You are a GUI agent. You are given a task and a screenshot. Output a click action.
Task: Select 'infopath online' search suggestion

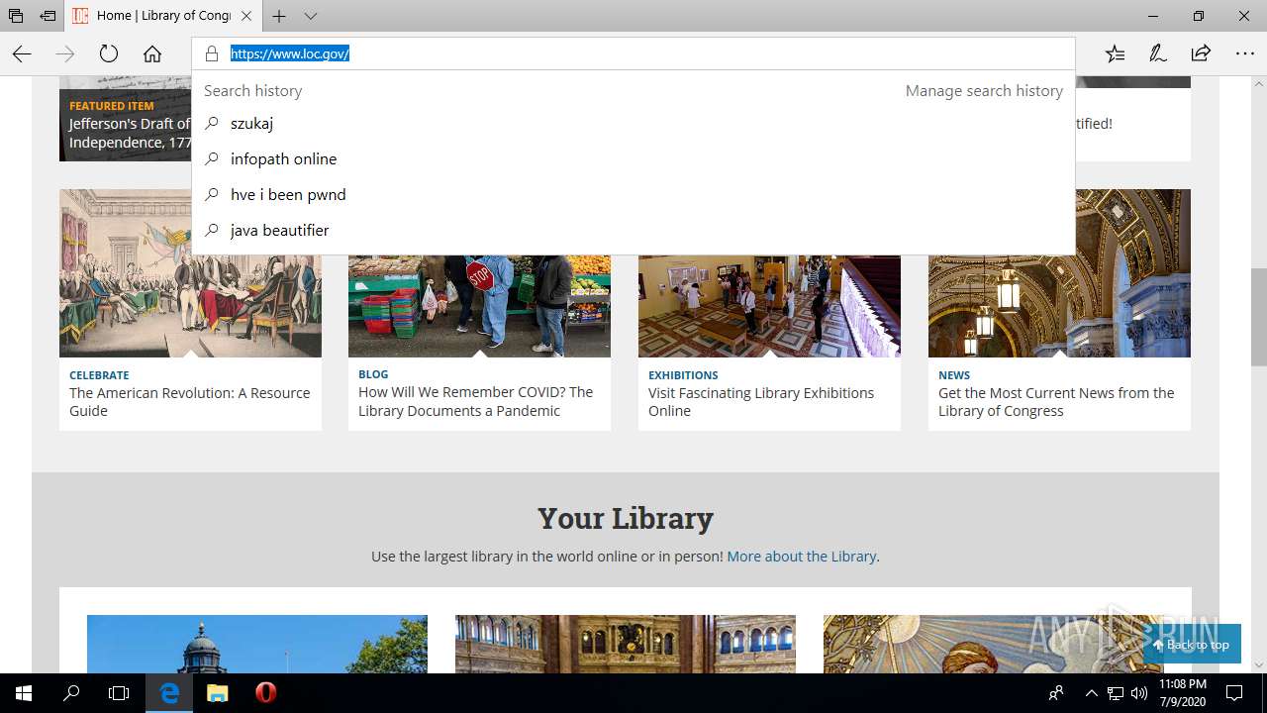click(x=633, y=159)
